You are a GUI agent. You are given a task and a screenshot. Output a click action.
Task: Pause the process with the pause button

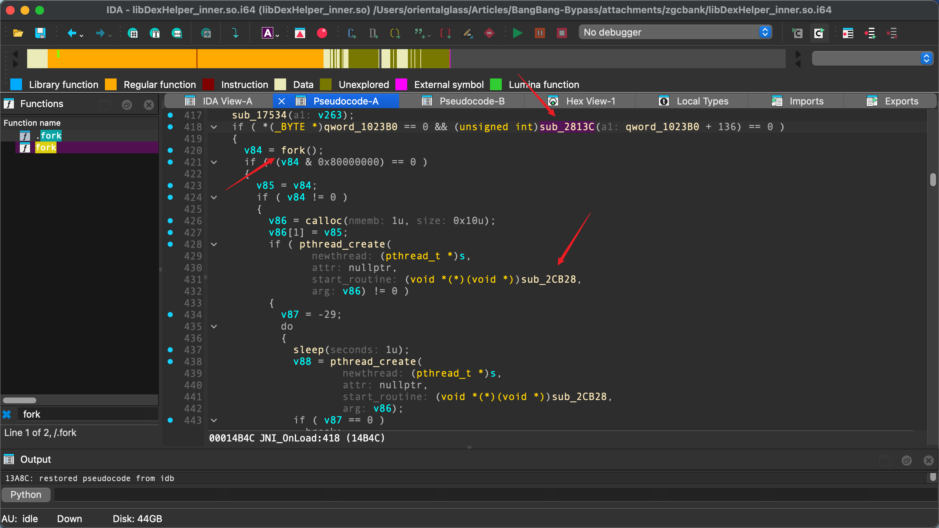pos(540,33)
